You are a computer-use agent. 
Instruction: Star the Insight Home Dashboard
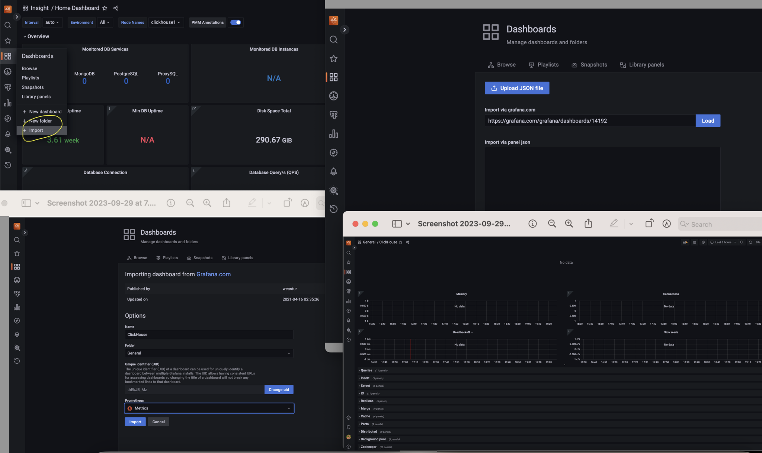click(105, 8)
